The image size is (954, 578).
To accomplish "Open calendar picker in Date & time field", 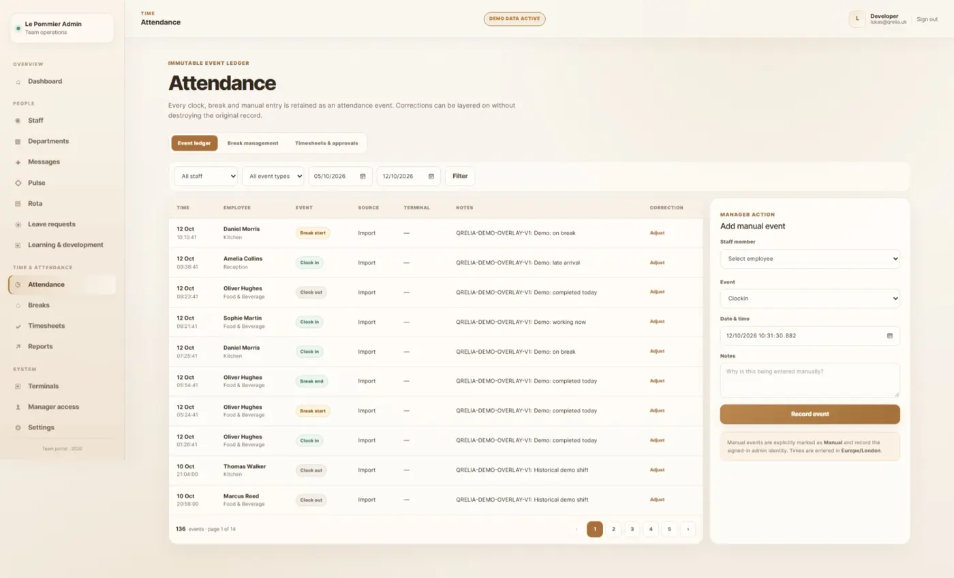I will (889, 336).
